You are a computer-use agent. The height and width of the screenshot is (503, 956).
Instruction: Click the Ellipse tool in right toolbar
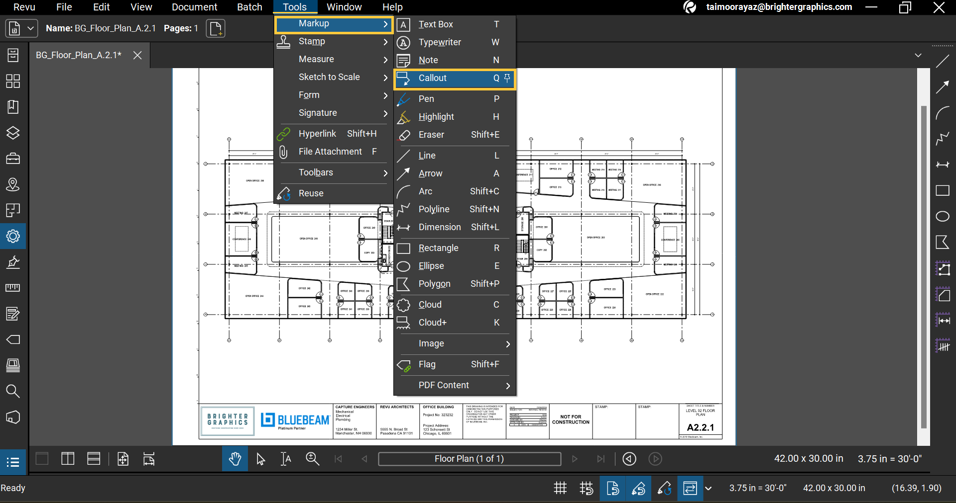(x=942, y=216)
